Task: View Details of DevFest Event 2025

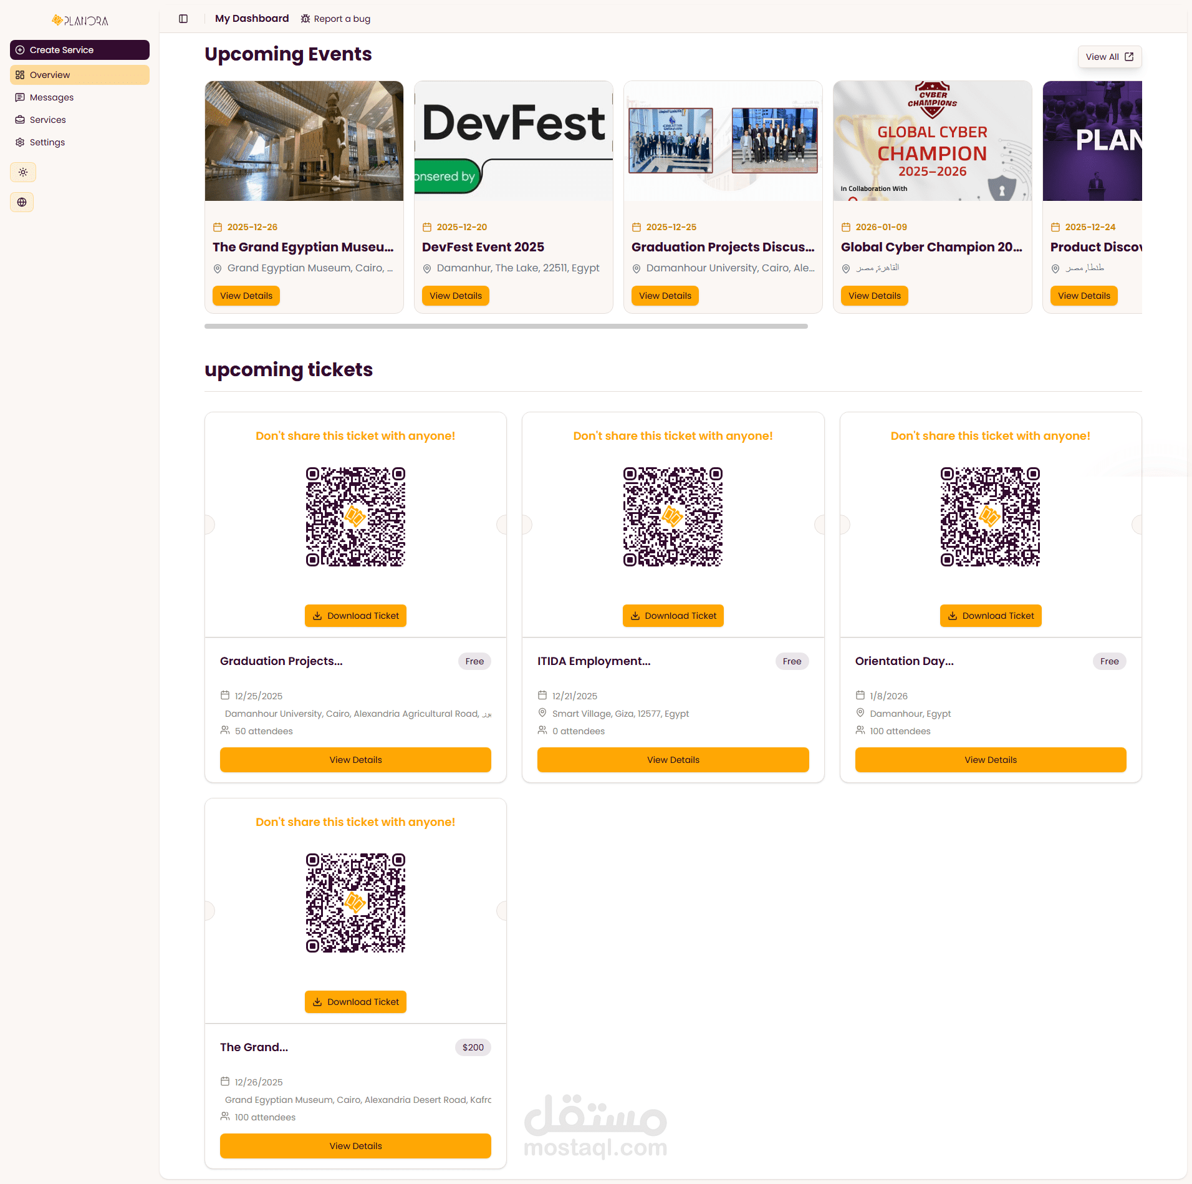Action: 456,296
